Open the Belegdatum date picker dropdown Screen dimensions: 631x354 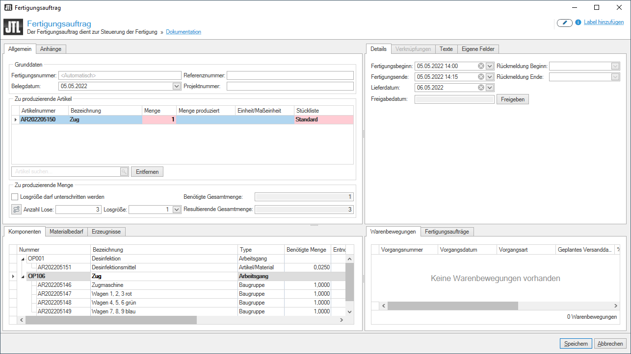(x=177, y=86)
